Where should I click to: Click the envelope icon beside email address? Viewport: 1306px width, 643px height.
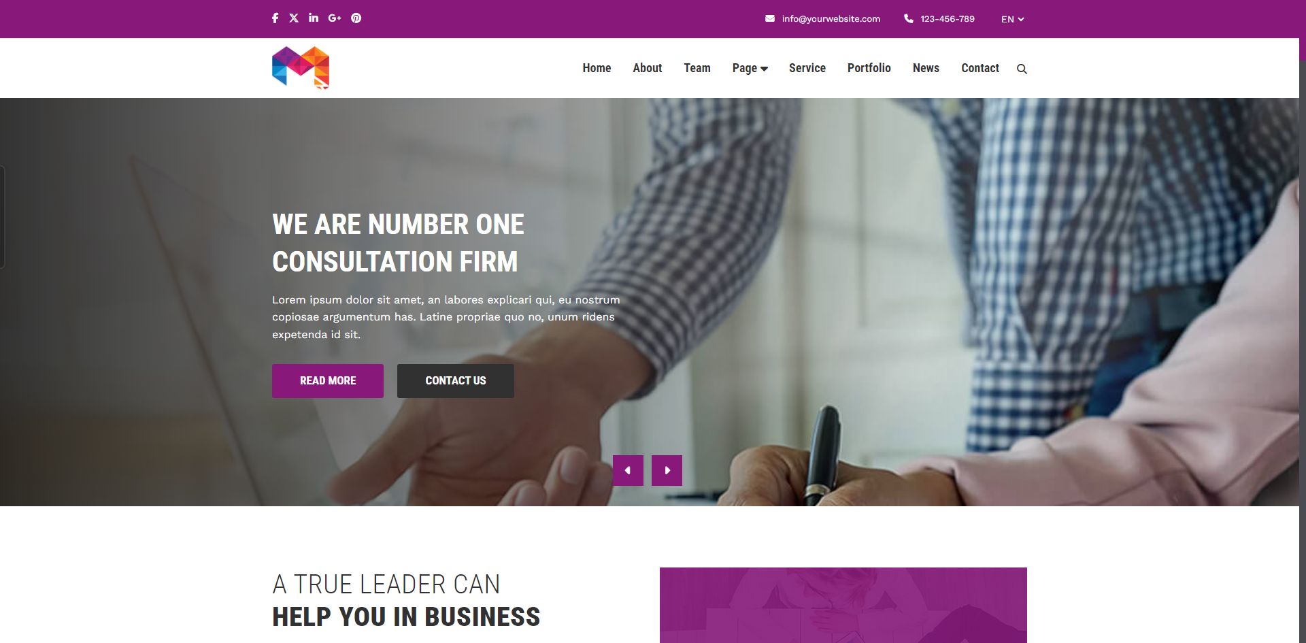(x=770, y=18)
